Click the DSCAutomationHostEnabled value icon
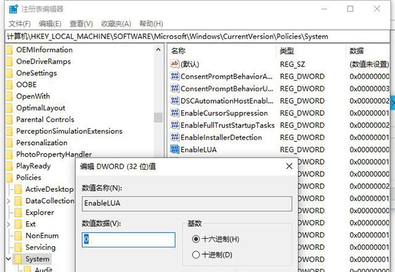This screenshot has width=395, height=272. click(x=174, y=101)
